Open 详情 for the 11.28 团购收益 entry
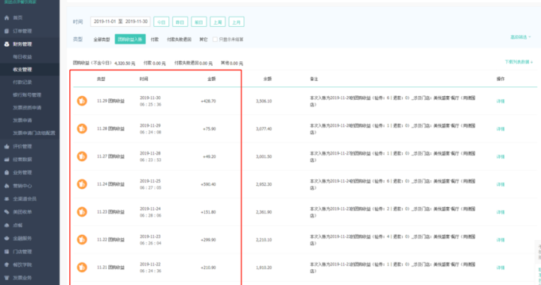541x285 pixels. click(x=500, y=129)
